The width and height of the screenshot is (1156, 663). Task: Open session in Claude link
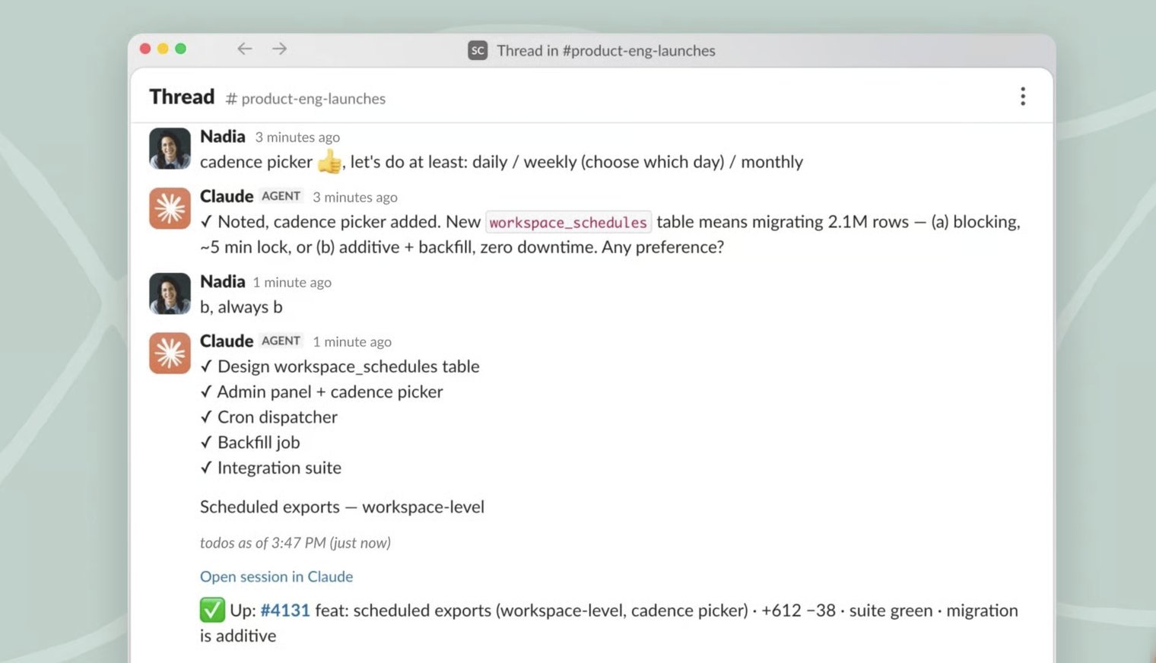tap(276, 576)
